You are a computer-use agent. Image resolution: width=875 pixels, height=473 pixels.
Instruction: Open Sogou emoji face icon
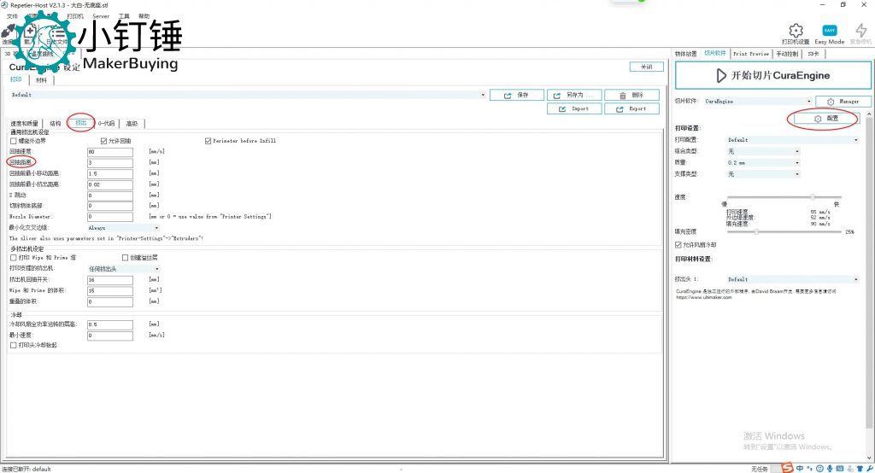click(x=819, y=469)
